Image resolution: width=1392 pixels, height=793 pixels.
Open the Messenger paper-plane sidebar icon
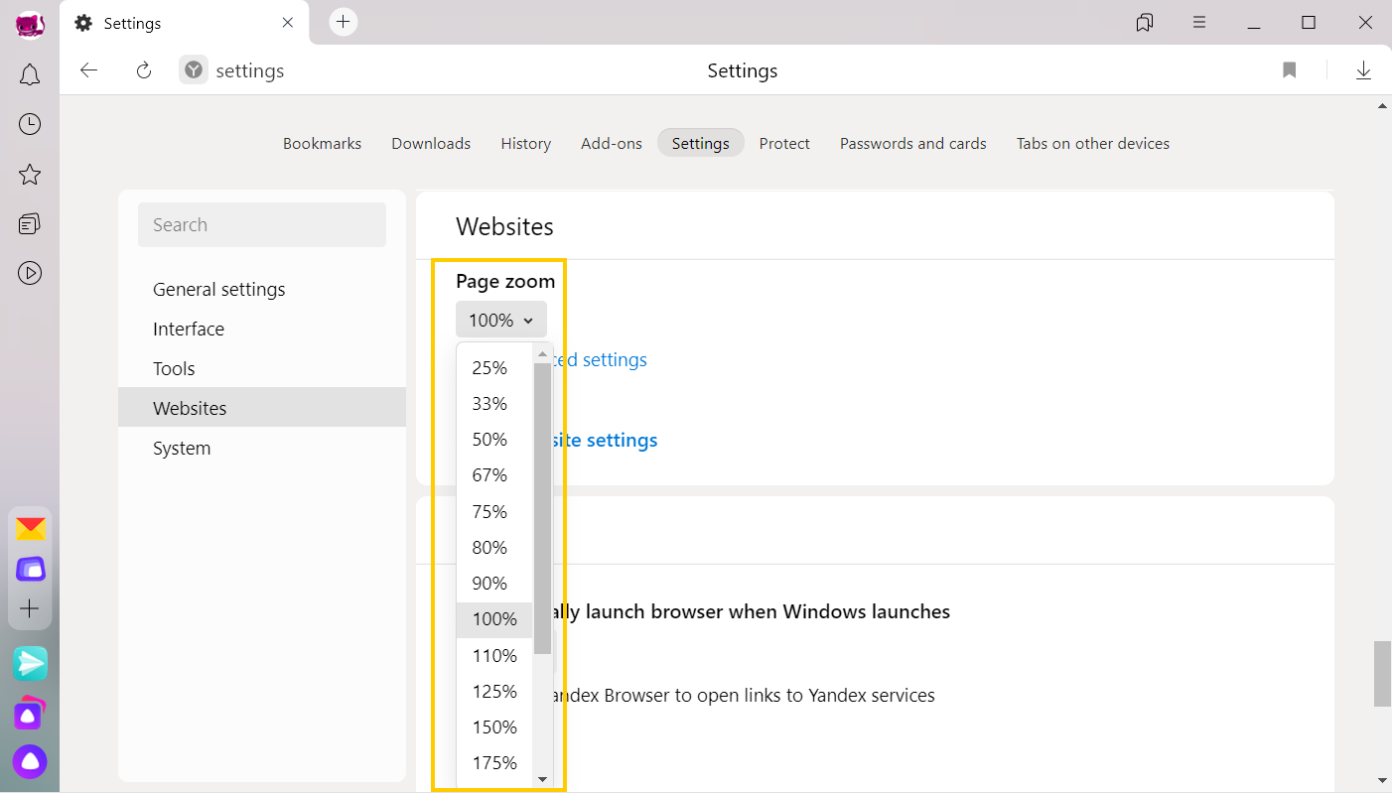(31, 663)
